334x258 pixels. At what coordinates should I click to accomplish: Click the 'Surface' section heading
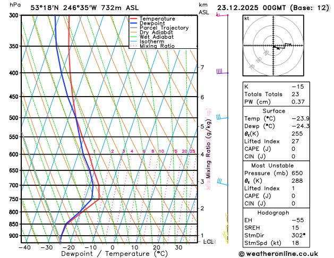pyautogui.click(x=273, y=111)
